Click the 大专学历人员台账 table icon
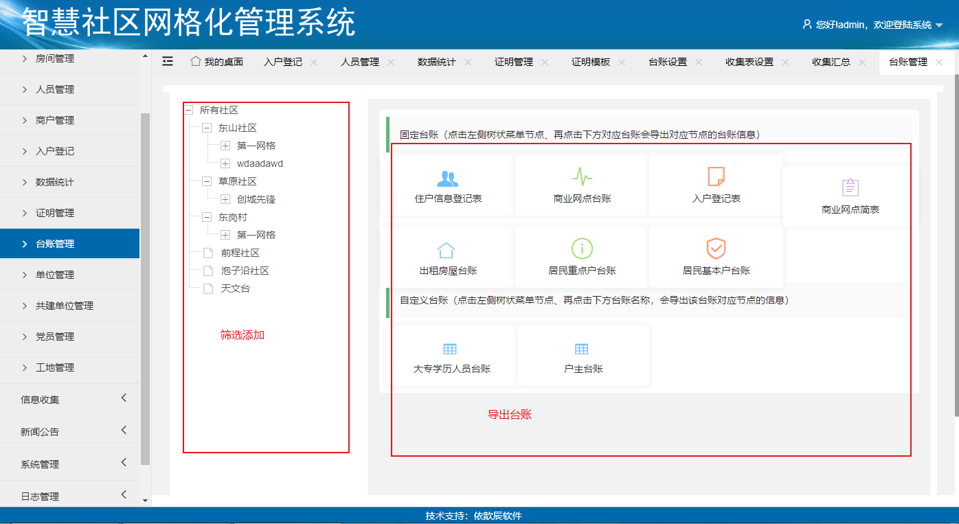Screen dimensions: 959x524 pyautogui.click(x=450, y=349)
